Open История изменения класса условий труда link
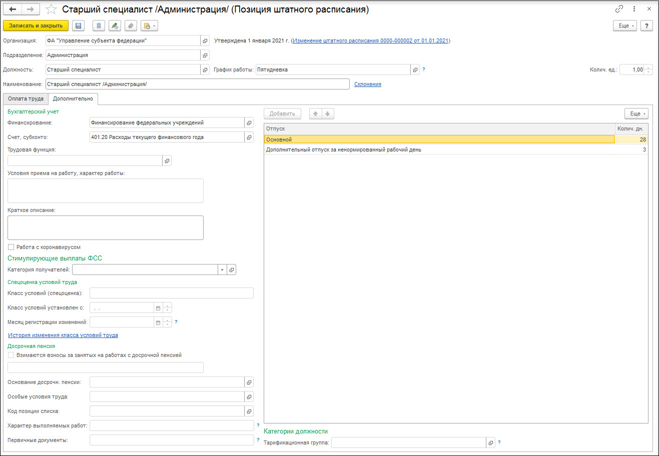 [x=63, y=335]
